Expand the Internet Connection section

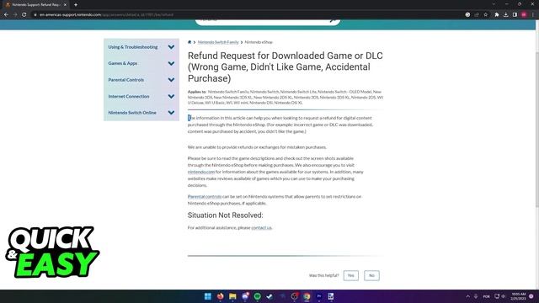coord(171,97)
